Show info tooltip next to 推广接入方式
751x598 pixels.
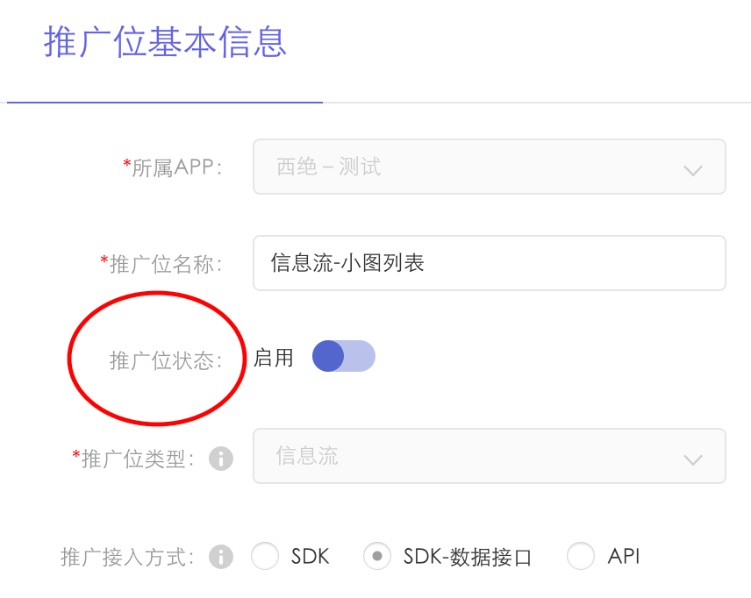tap(221, 557)
